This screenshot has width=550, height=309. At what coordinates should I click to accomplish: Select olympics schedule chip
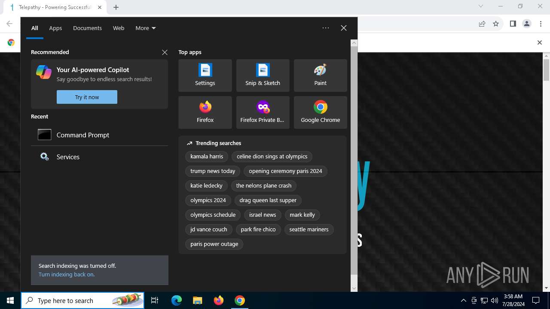(x=213, y=215)
